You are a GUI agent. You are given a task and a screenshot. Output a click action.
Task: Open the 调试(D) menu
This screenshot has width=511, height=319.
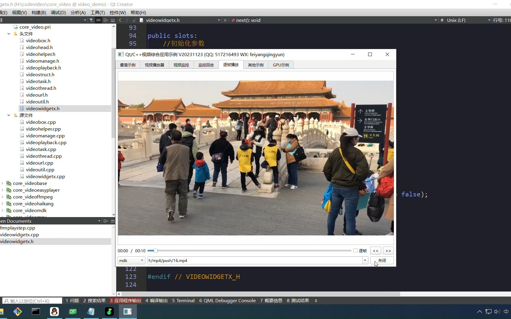[x=58, y=12]
